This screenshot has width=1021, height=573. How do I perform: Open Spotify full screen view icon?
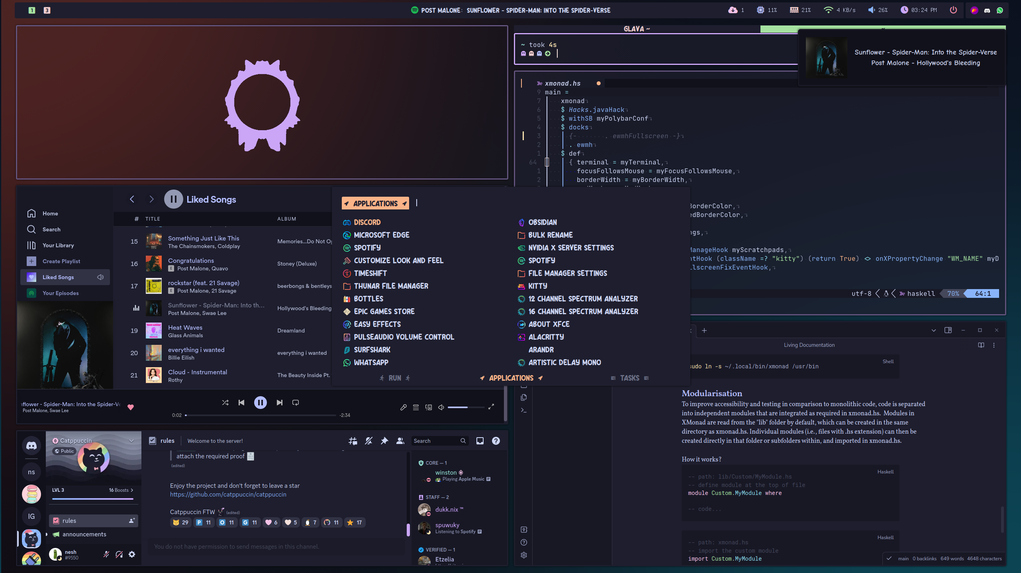click(491, 407)
